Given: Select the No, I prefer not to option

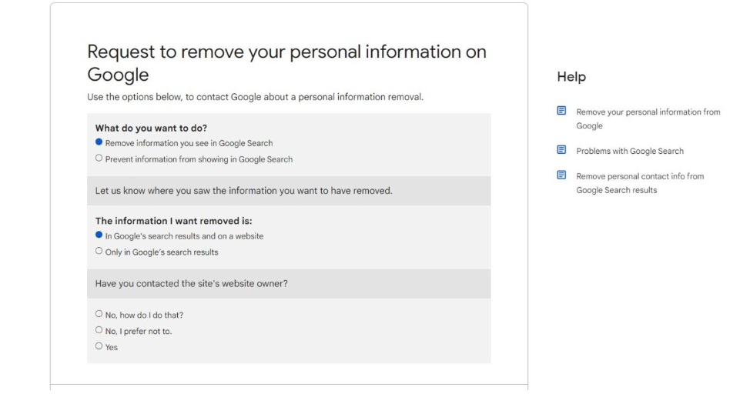Looking at the screenshot, I should (99, 330).
